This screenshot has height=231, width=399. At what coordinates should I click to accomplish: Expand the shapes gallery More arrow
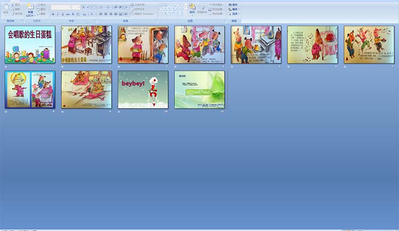click(x=186, y=14)
